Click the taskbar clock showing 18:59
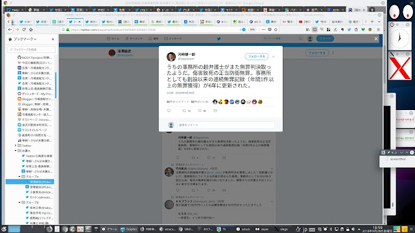 [x=377, y=229]
